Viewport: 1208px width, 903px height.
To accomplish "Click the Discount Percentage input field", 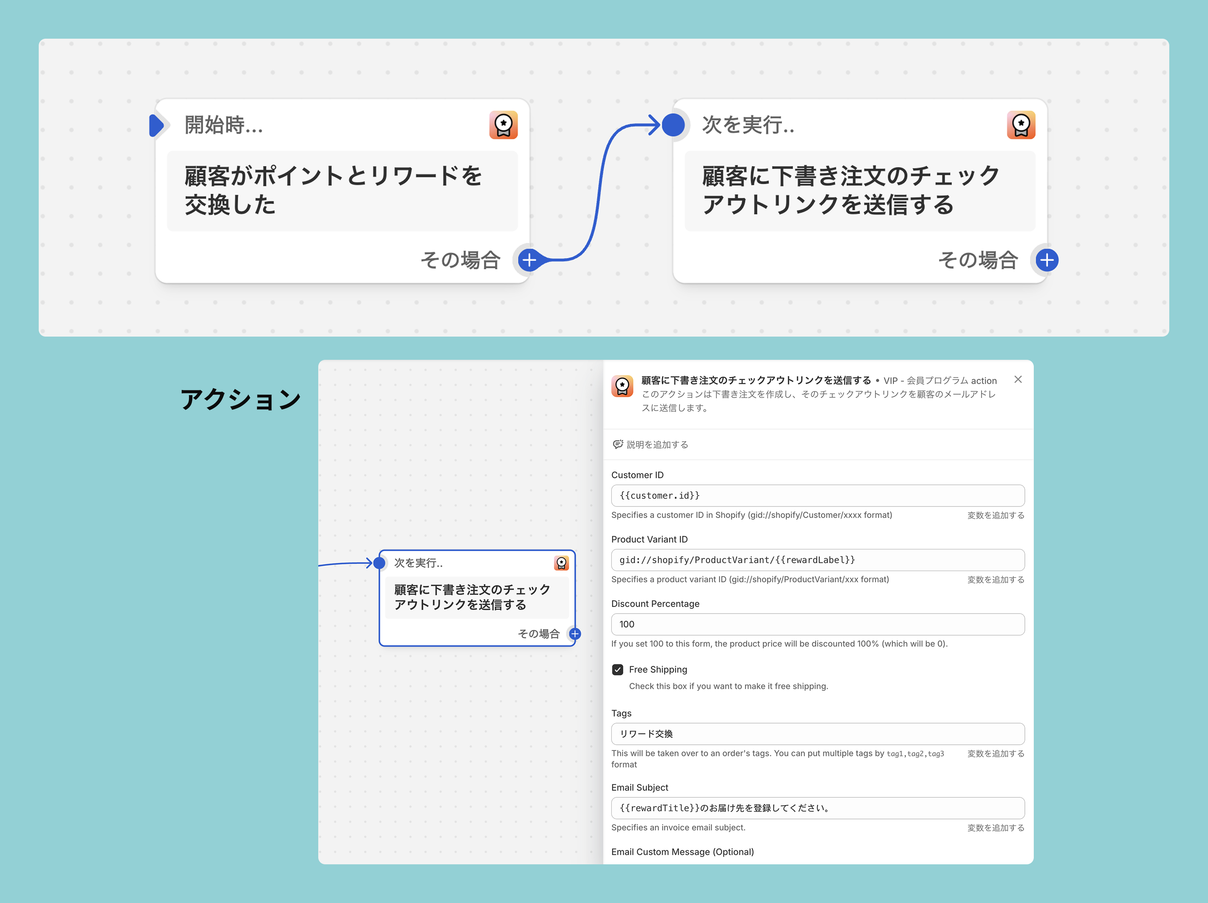I will [x=817, y=624].
